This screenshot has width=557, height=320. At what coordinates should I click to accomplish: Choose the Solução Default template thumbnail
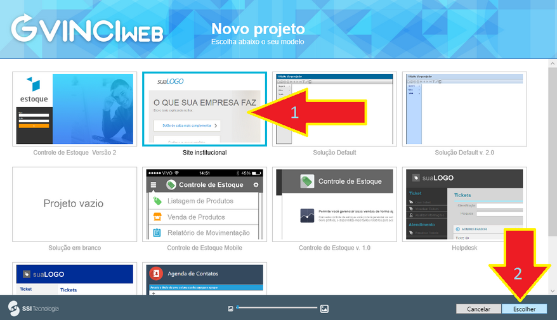click(334, 109)
